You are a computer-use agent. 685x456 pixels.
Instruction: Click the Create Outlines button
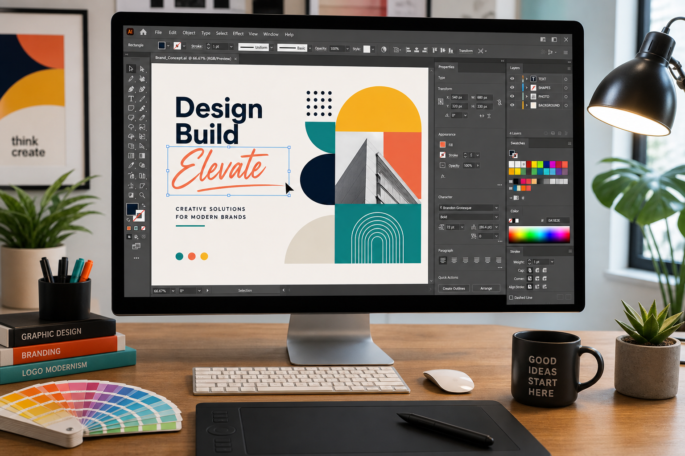point(454,288)
